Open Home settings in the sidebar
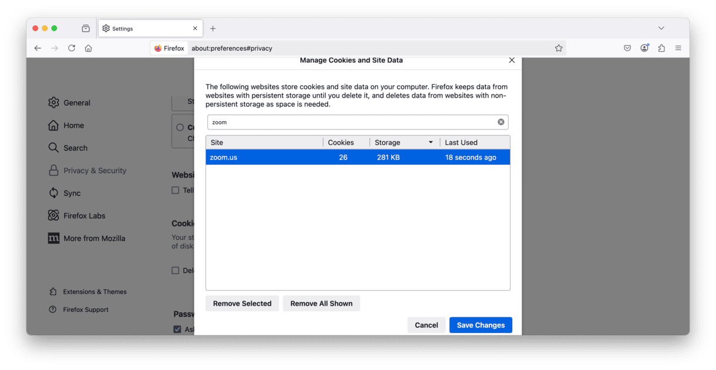 (66, 125)
